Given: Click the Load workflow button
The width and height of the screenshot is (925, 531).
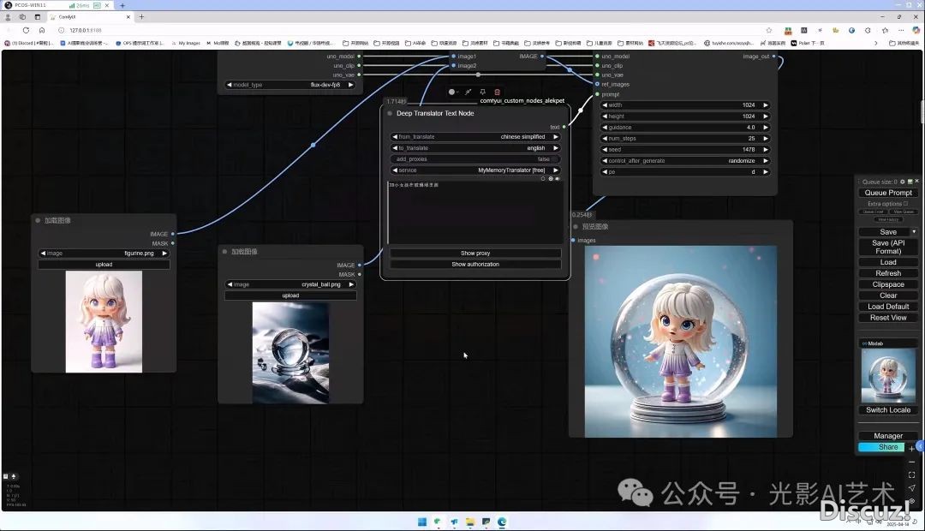Looking at the screenshot, I should click(x=888, y=262).
